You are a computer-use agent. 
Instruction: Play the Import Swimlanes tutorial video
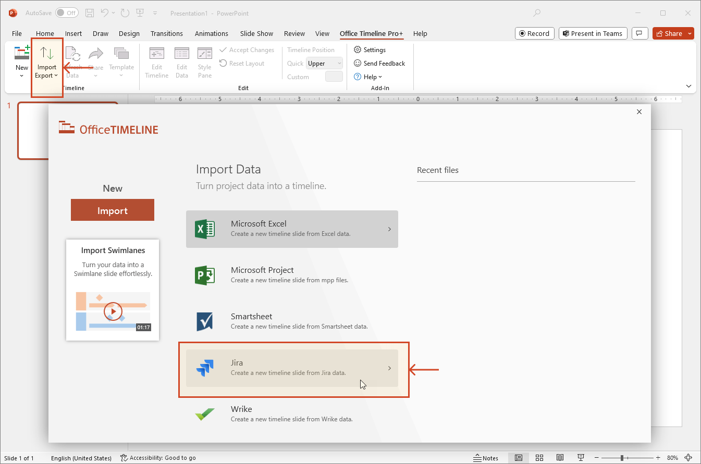coord(113,311)
